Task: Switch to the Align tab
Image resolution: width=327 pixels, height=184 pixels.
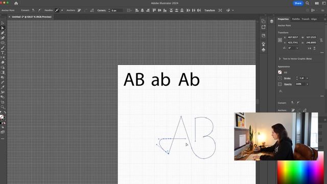Action: 314,19
